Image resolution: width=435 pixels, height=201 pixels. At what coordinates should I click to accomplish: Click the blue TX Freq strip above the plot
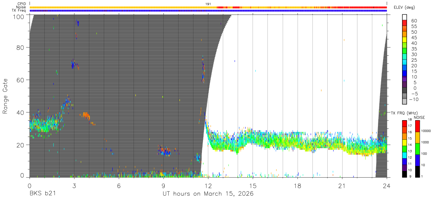pyautogui.click(x=208, y=11)
